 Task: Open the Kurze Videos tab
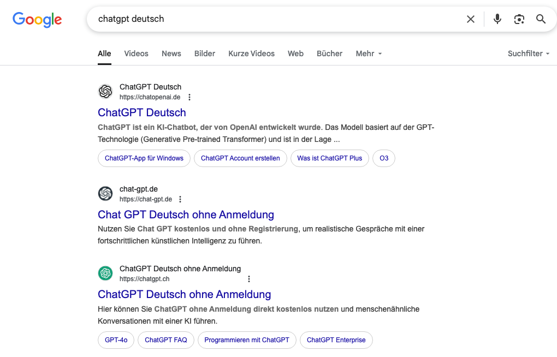click(x=252, y=53)
